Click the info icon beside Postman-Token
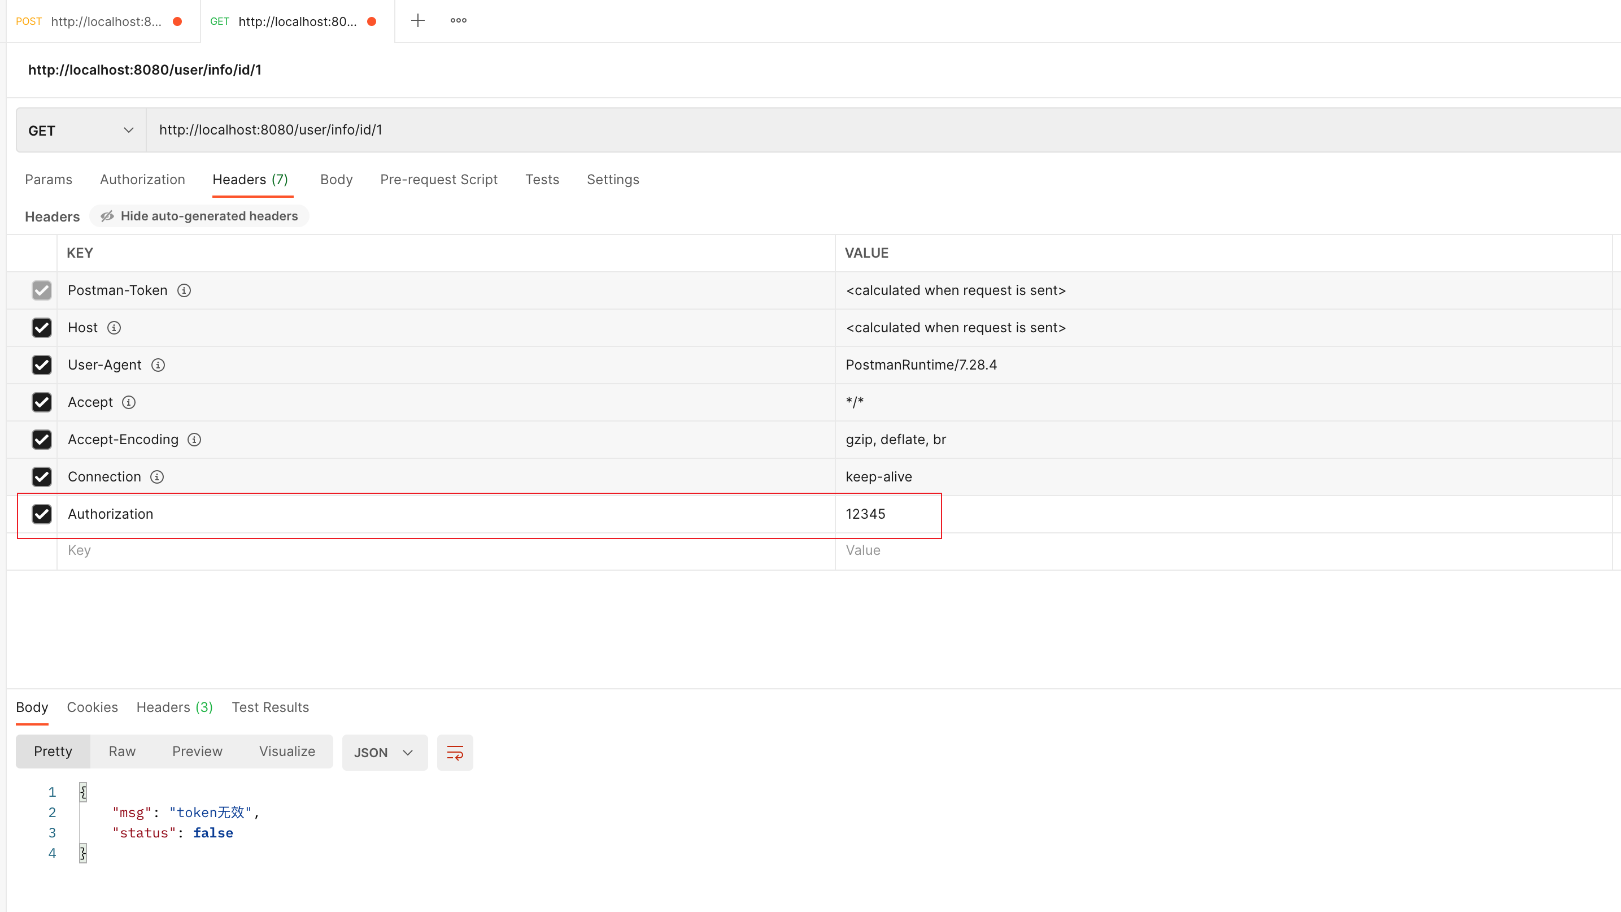 click(184, 290)
